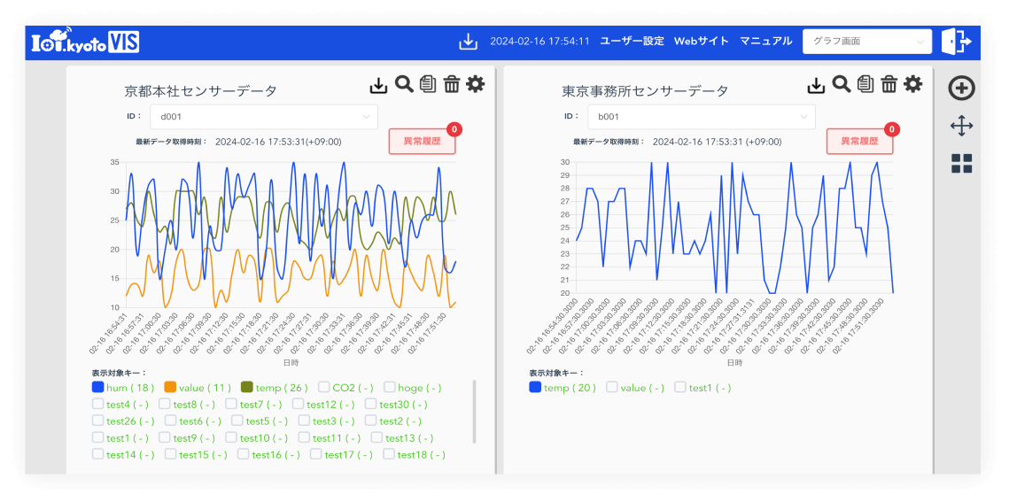This screenshot has width=1009, height=502.
Task: Open the ユーザー設定 menu
Action: [632, 42]
